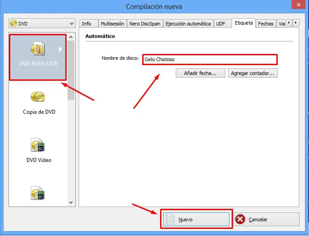Screen dimensions: 309x236
Task: Open the Fechas tab
Action: (266, 24)
